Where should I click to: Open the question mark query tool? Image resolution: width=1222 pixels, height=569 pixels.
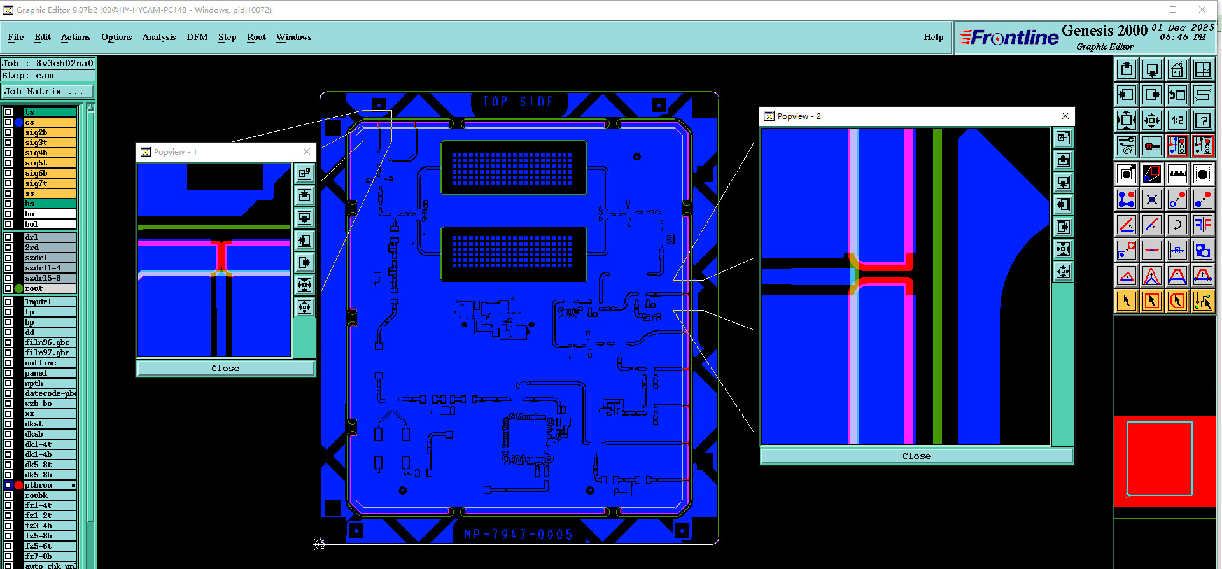(1202, 120)
